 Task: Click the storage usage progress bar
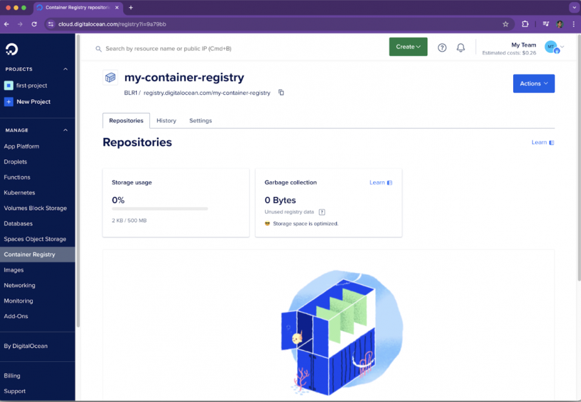159,208
